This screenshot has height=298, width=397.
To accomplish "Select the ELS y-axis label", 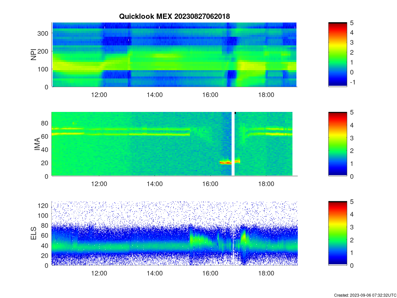I will (34, 233).
